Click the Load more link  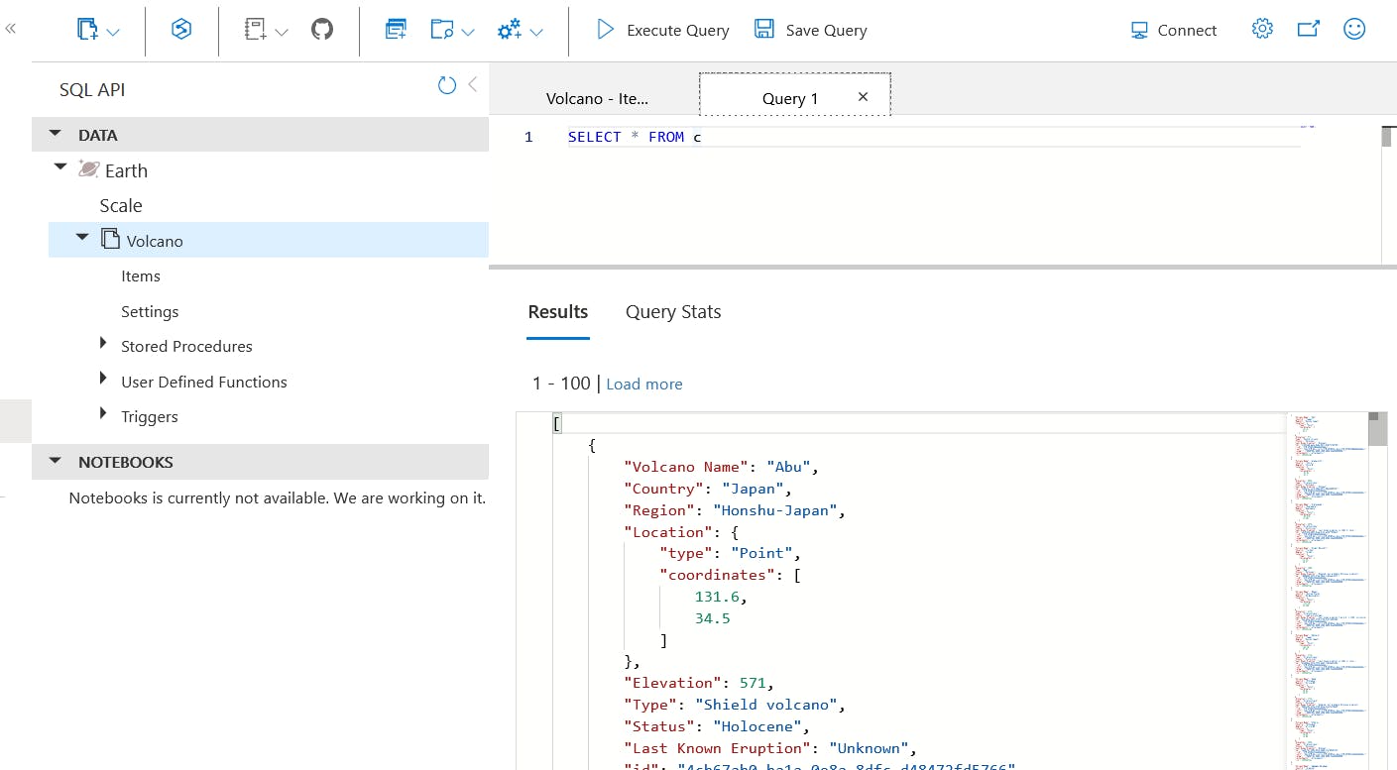pos(644,384)
